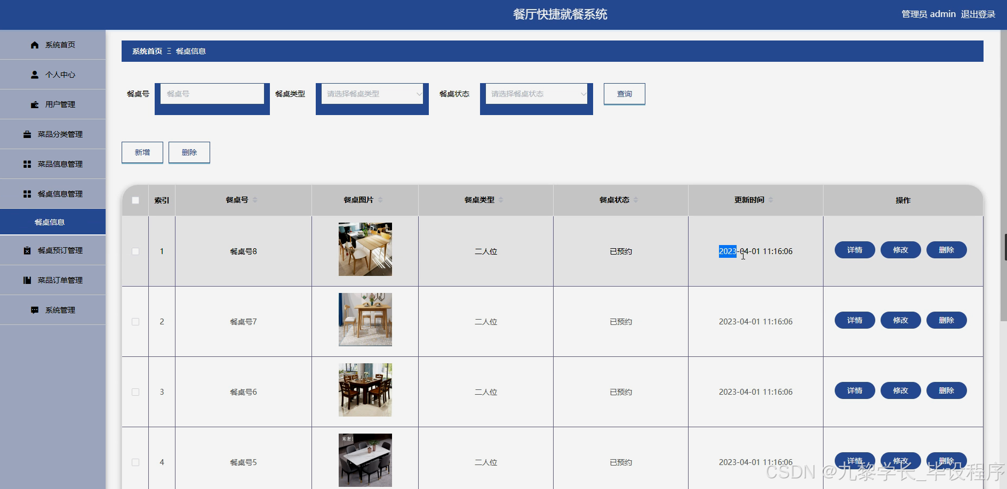Open 系统首页 in the sidebar
This screenshot has width=1007, height=489.
coord(53,45)
